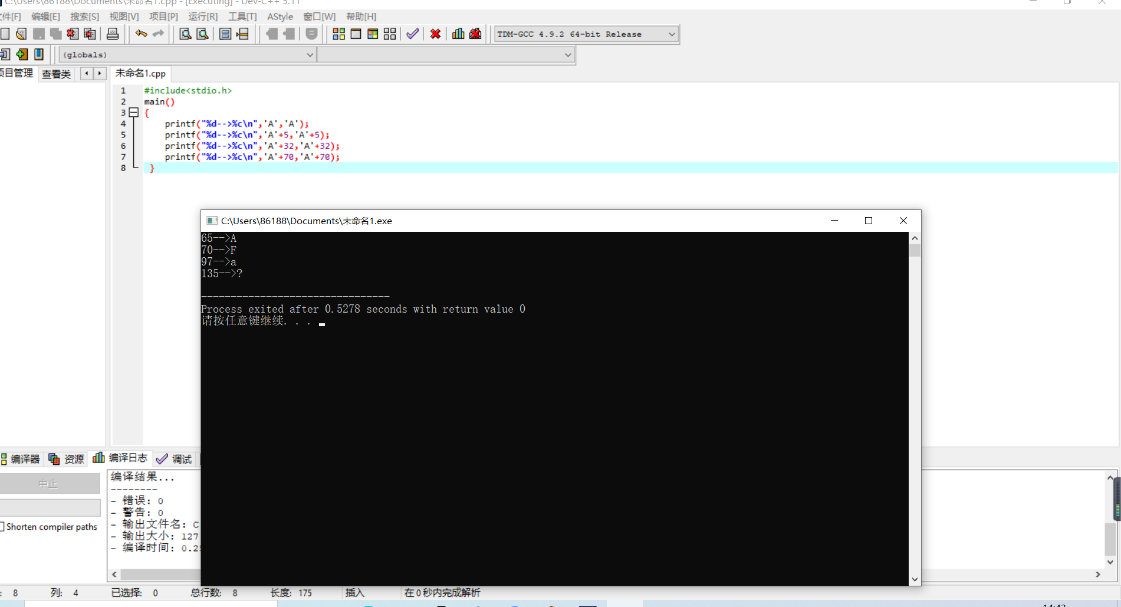Compile the program with the Compile icon

pyautogui.click(x=338, y=34)
